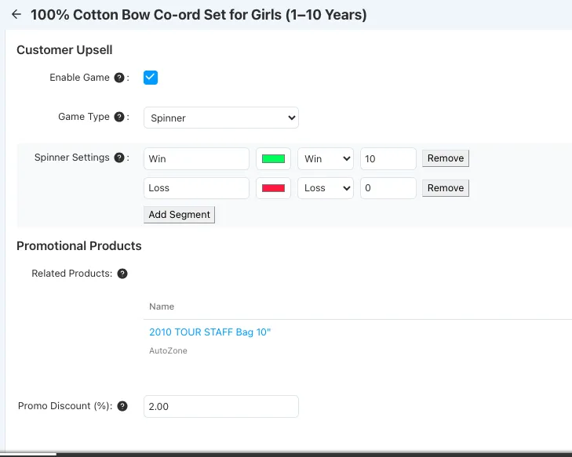The width and height of the screenshot is (572, 457).
Task: Open help icon next to Spinner Settings
Action: (119, 158)
